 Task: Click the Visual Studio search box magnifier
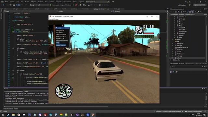pos(108,2)
